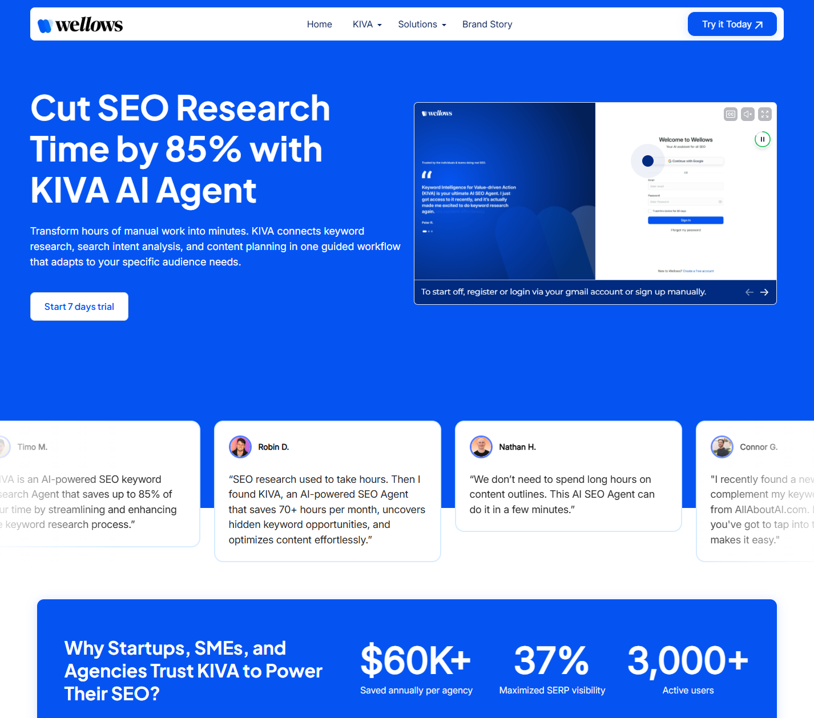
Task: Open the demo video in fullscreen
Action: 765,114
